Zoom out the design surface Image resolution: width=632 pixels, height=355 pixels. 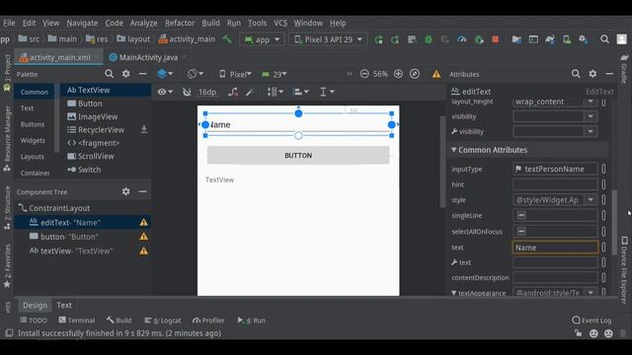pyautogui.click(x=364, y=74)
